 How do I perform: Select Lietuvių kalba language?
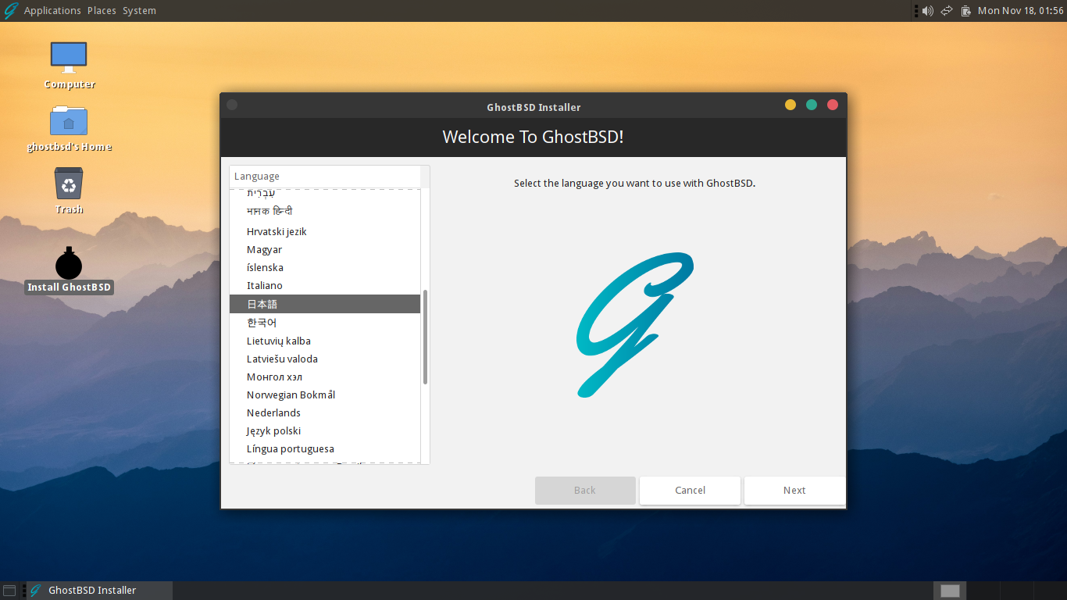325,341
